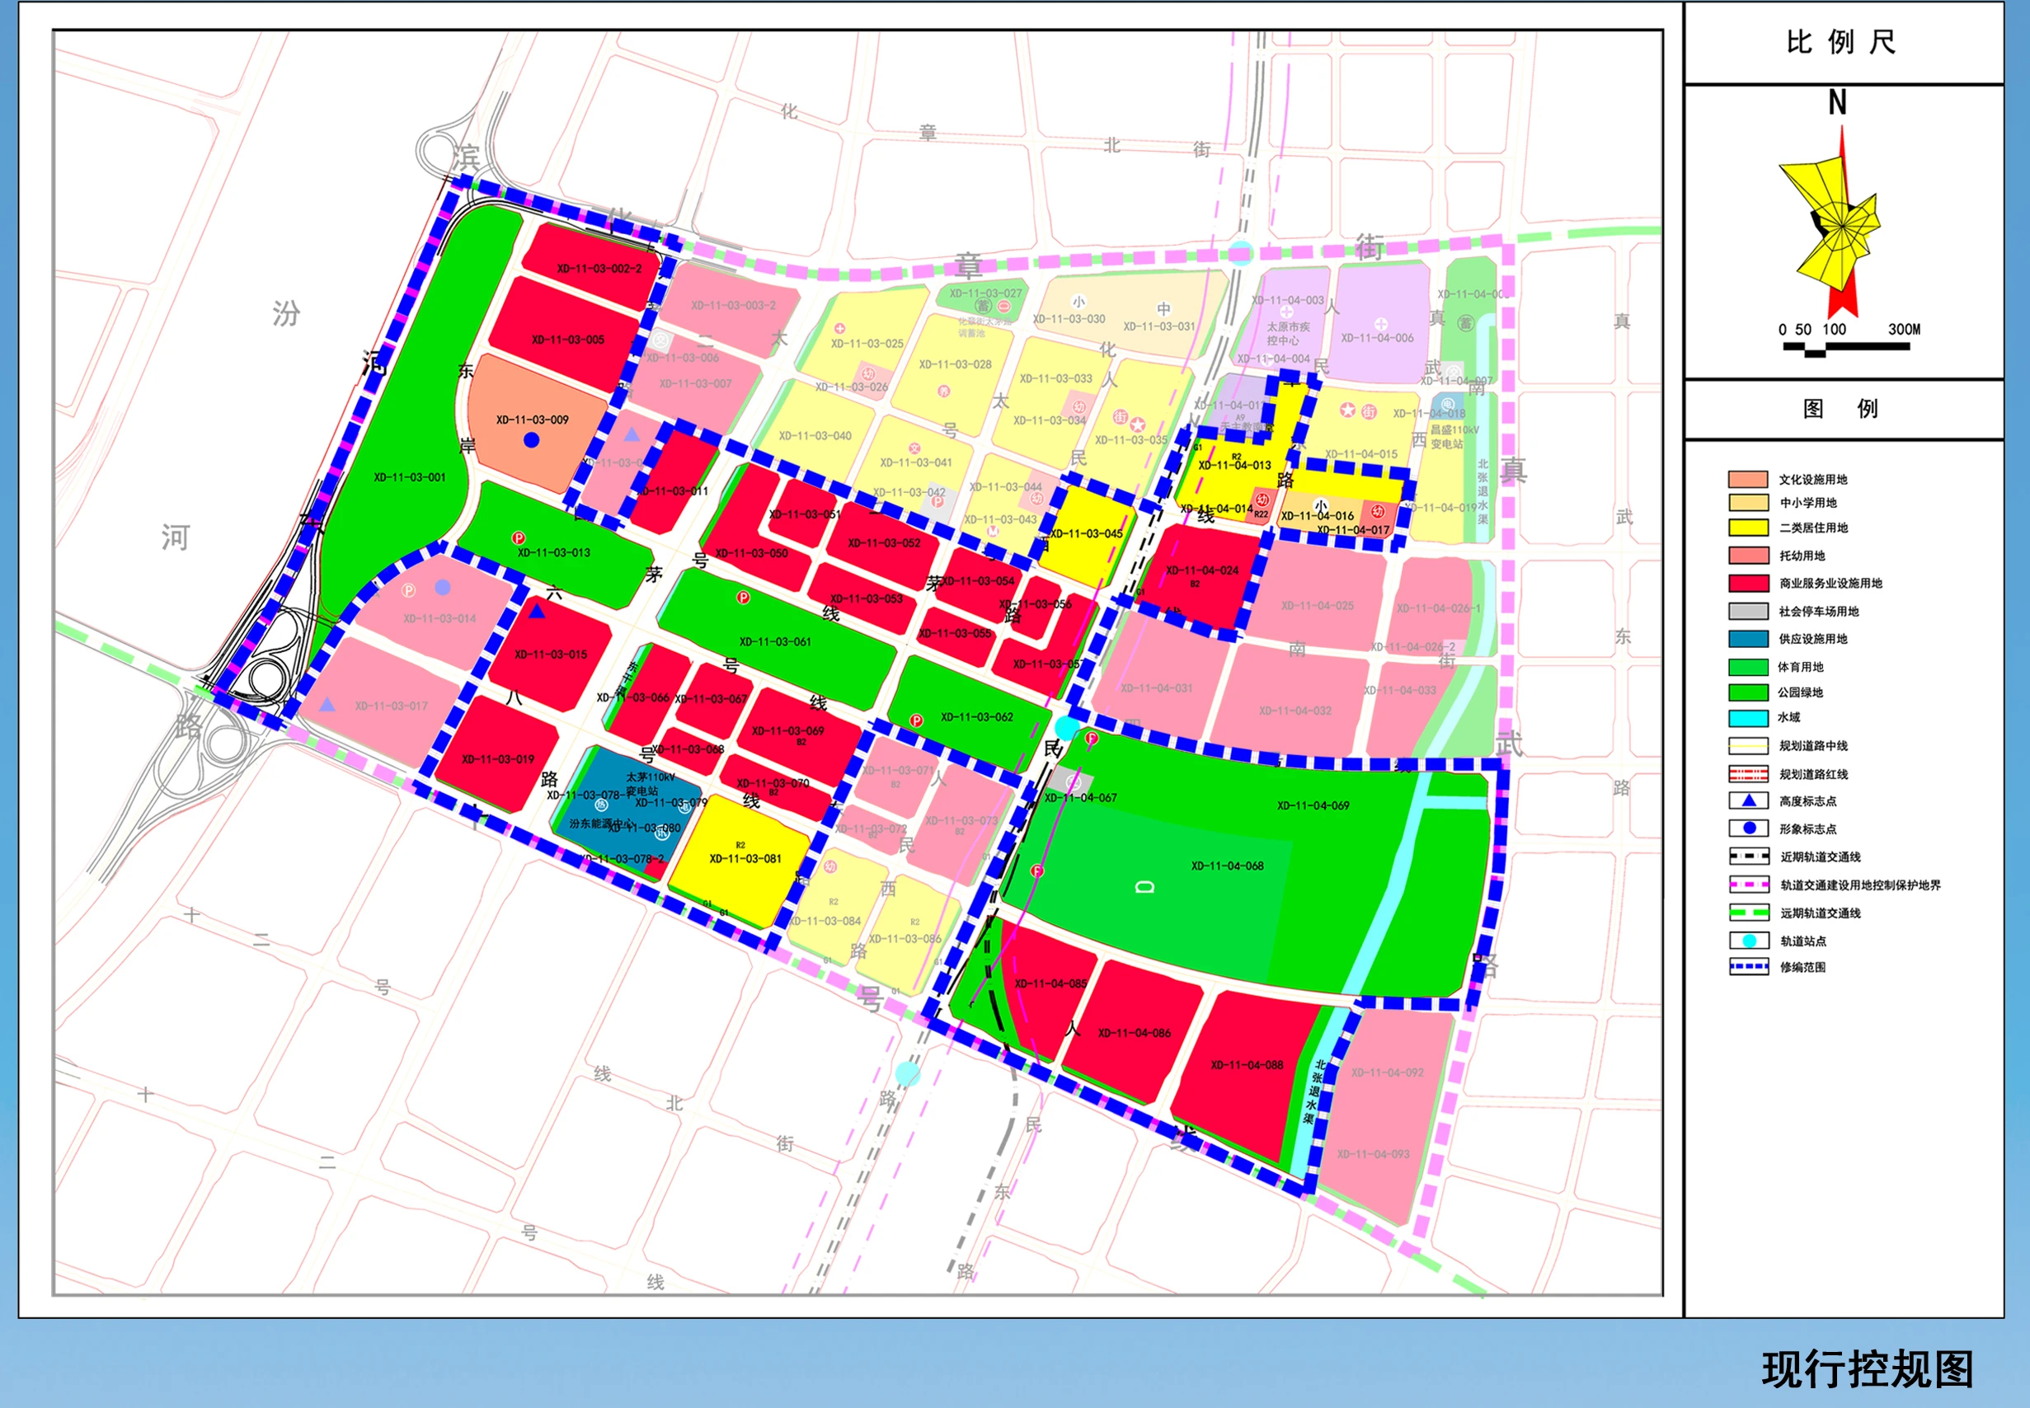Click the yellow-line 规划道路中线 legend symbol
2030x1408 pixels.
click(1749, 745)
